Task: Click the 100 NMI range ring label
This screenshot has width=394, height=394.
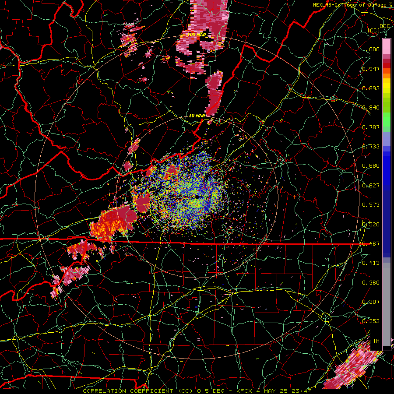Action: pos(197,35)
